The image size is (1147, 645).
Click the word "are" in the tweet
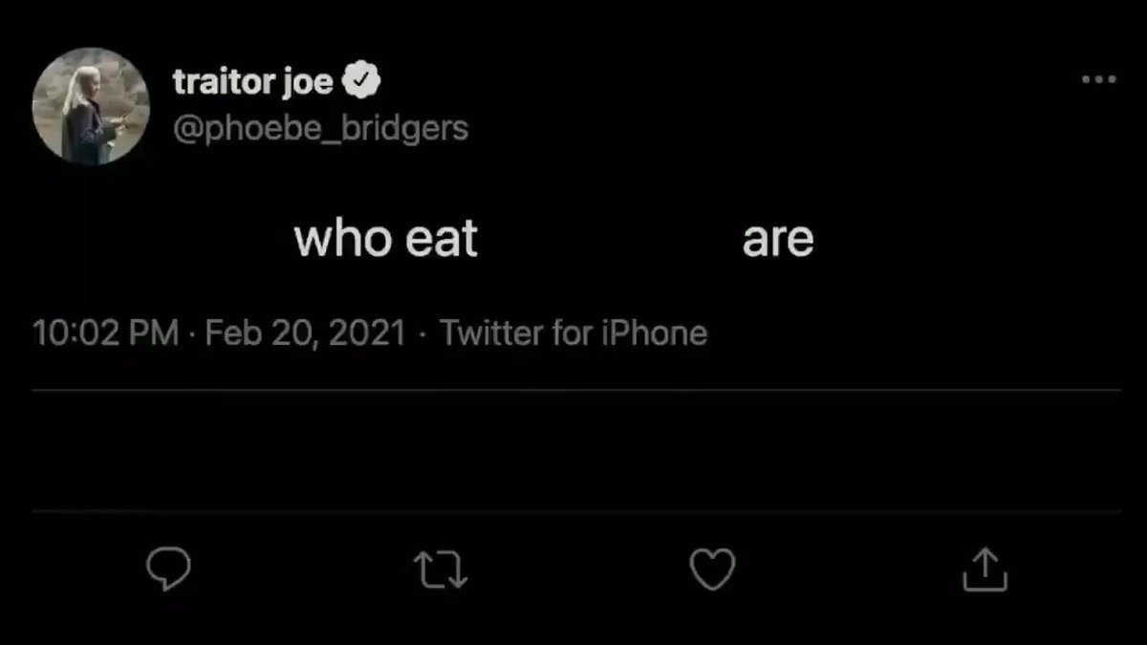778,240
